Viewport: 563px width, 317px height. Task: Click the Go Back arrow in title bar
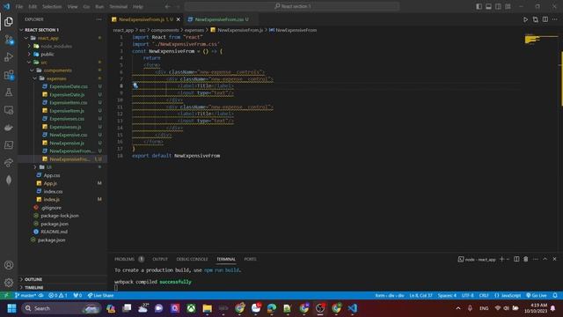click(x=168, y=6)
